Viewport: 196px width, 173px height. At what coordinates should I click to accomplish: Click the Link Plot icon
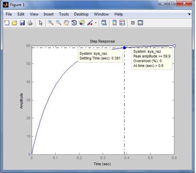click(104, 23)
